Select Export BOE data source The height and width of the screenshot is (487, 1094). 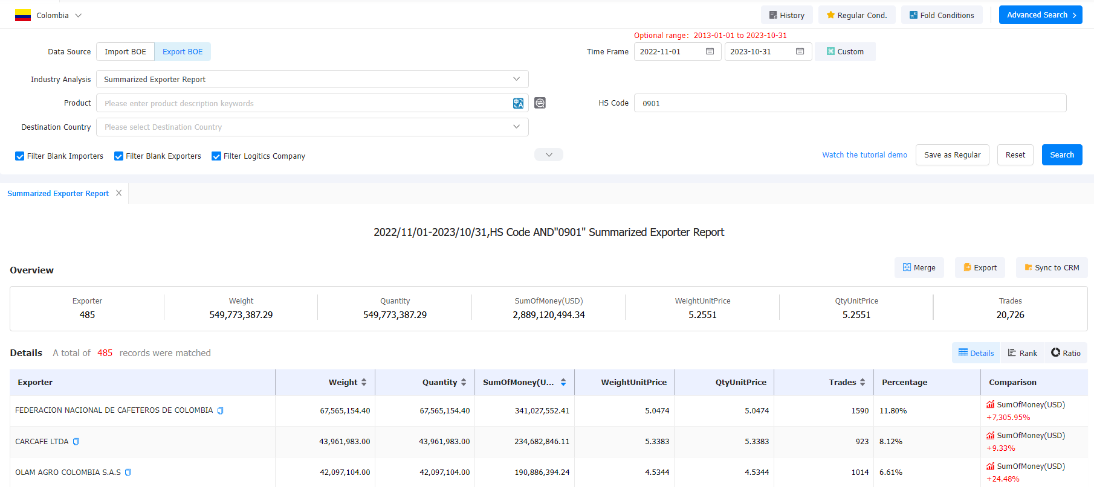pyautogui.click(x=183, y=52)
